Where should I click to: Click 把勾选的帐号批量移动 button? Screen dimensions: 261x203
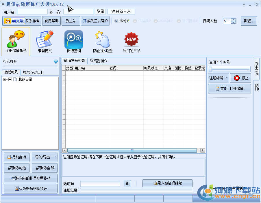31,178
